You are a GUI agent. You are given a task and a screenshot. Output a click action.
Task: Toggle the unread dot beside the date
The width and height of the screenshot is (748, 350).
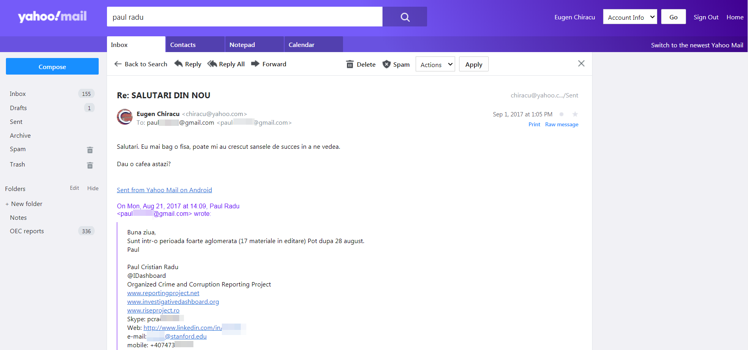561,114
